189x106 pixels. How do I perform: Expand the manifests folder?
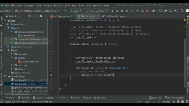8,24
